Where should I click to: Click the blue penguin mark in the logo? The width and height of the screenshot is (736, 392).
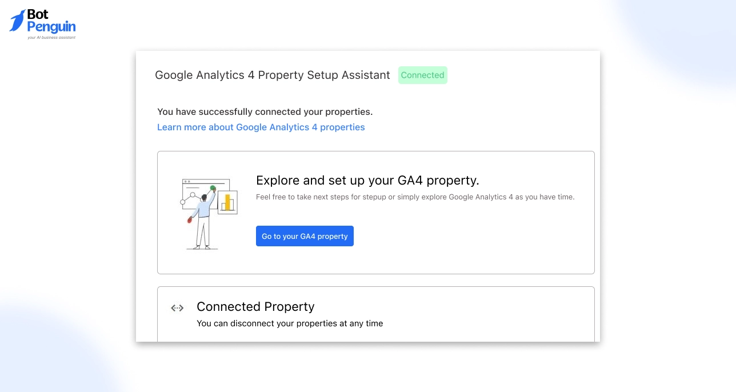[x=18, y=22]
